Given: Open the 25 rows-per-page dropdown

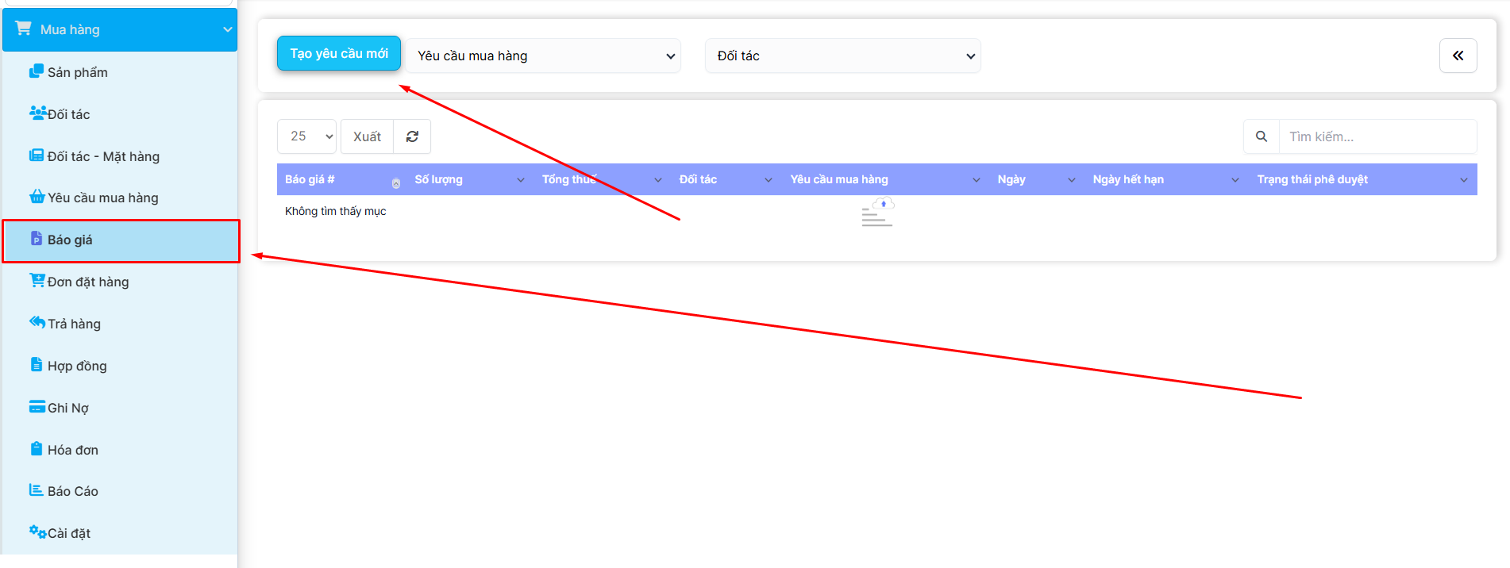Looking at the screenshot, I should (306, 136).
